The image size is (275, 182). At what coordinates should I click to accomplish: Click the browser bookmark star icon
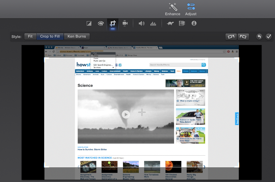(x=224, y=51)
